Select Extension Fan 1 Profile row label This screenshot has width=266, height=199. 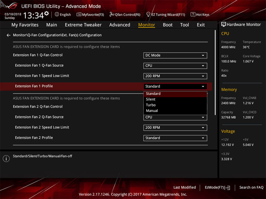coord(34,86)
